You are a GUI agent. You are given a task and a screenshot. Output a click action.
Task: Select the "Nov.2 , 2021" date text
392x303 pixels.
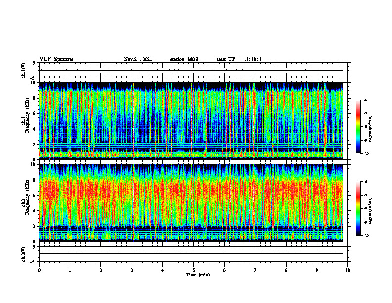(x=138, y=59)
